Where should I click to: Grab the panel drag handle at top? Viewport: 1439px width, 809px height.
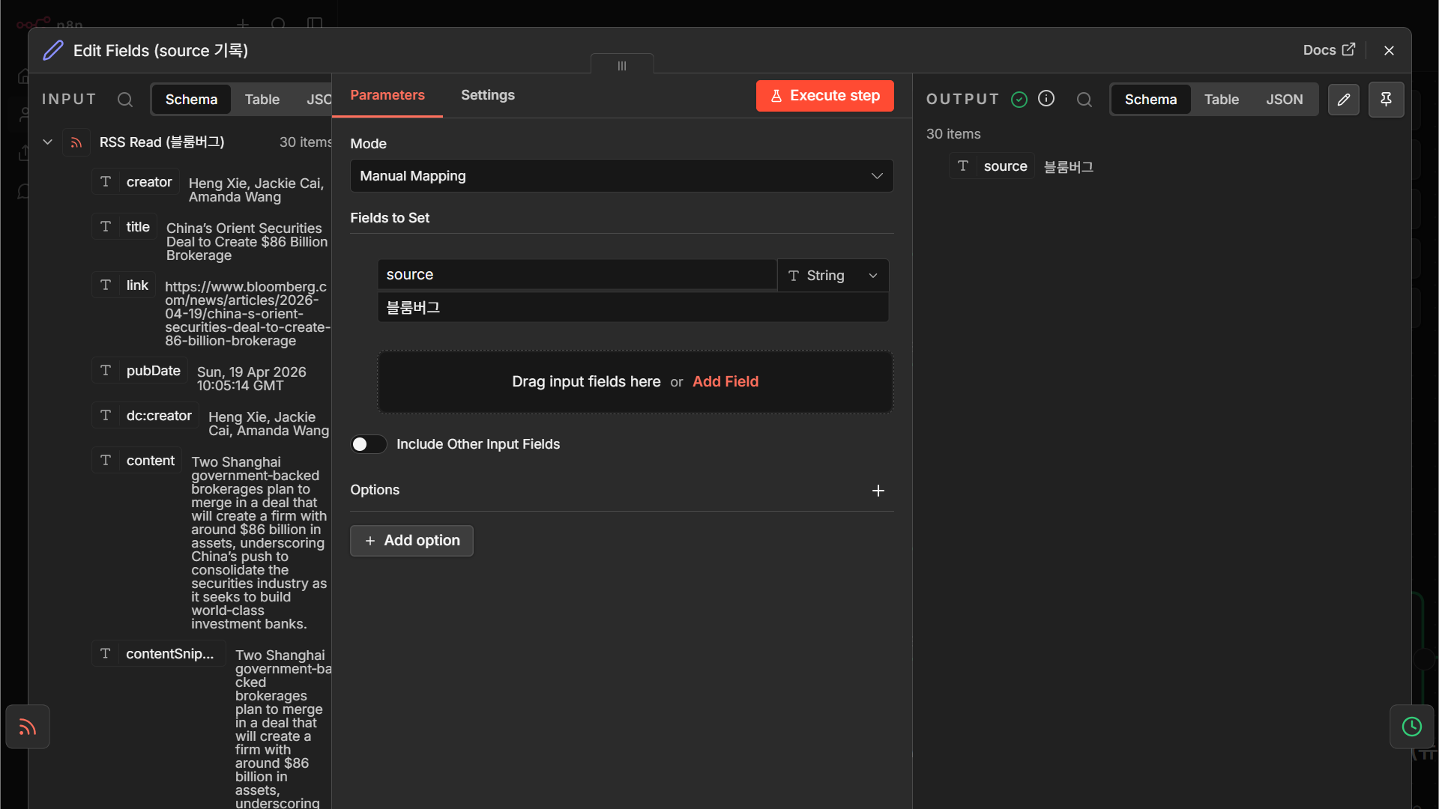tap(622, 66)
